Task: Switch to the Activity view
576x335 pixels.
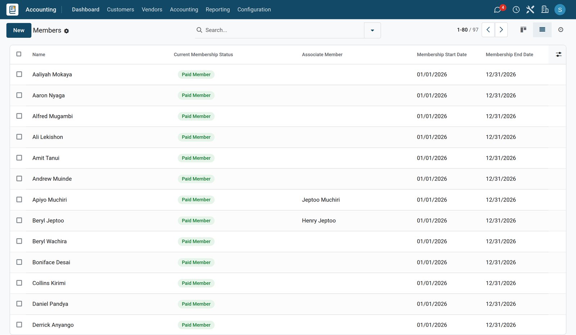Action: [561, 30]
